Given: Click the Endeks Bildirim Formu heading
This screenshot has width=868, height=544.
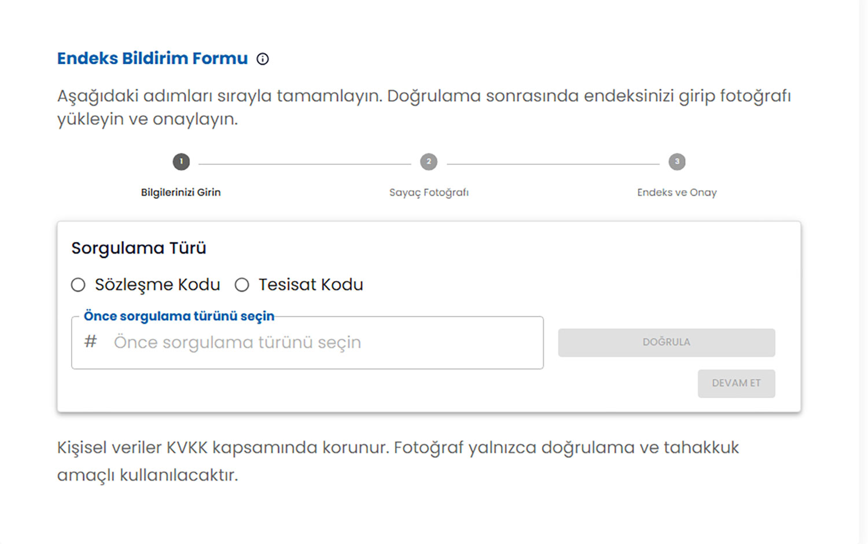Looking at the screenshot, I should click(152, 58).
